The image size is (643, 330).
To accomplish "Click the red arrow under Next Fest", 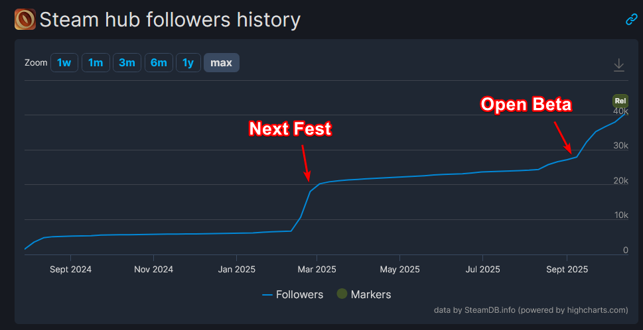I will coord(305,162).
